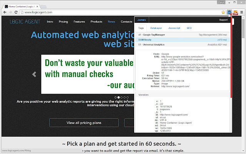Click the green Don't waste your valuable slide

(x=88, y=74)
